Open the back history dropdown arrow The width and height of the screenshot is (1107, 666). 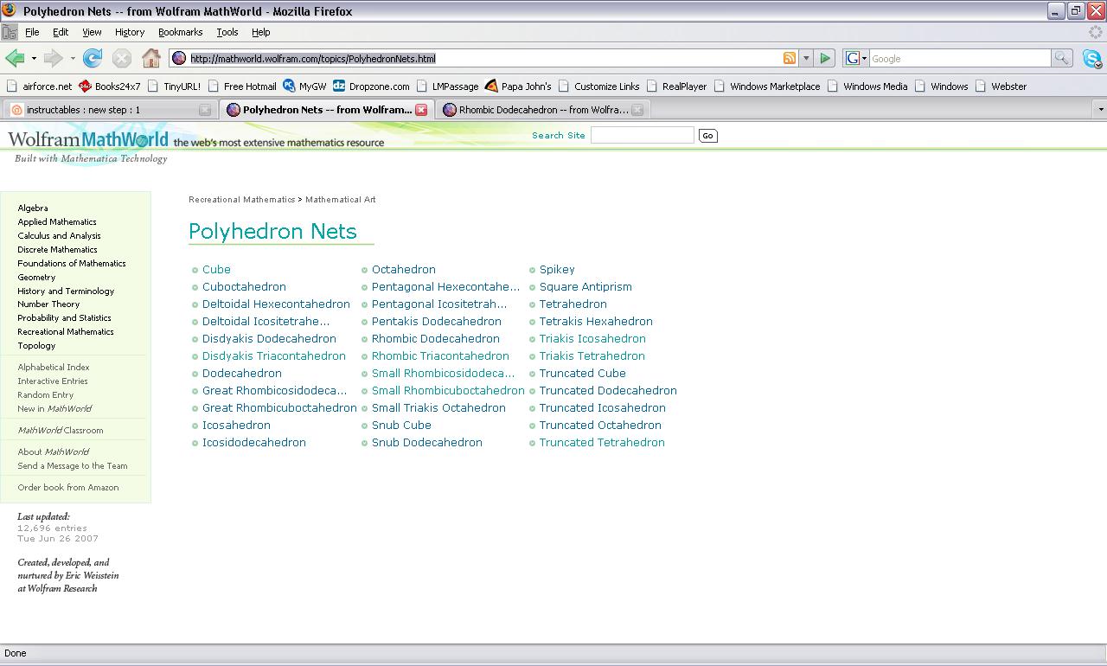(x=34, y=59)
